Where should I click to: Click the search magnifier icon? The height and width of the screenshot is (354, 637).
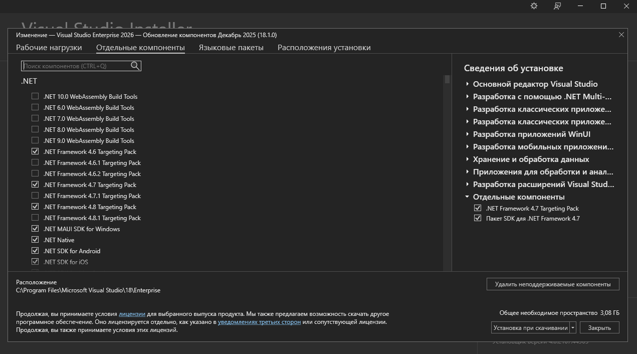click(135, 66)
